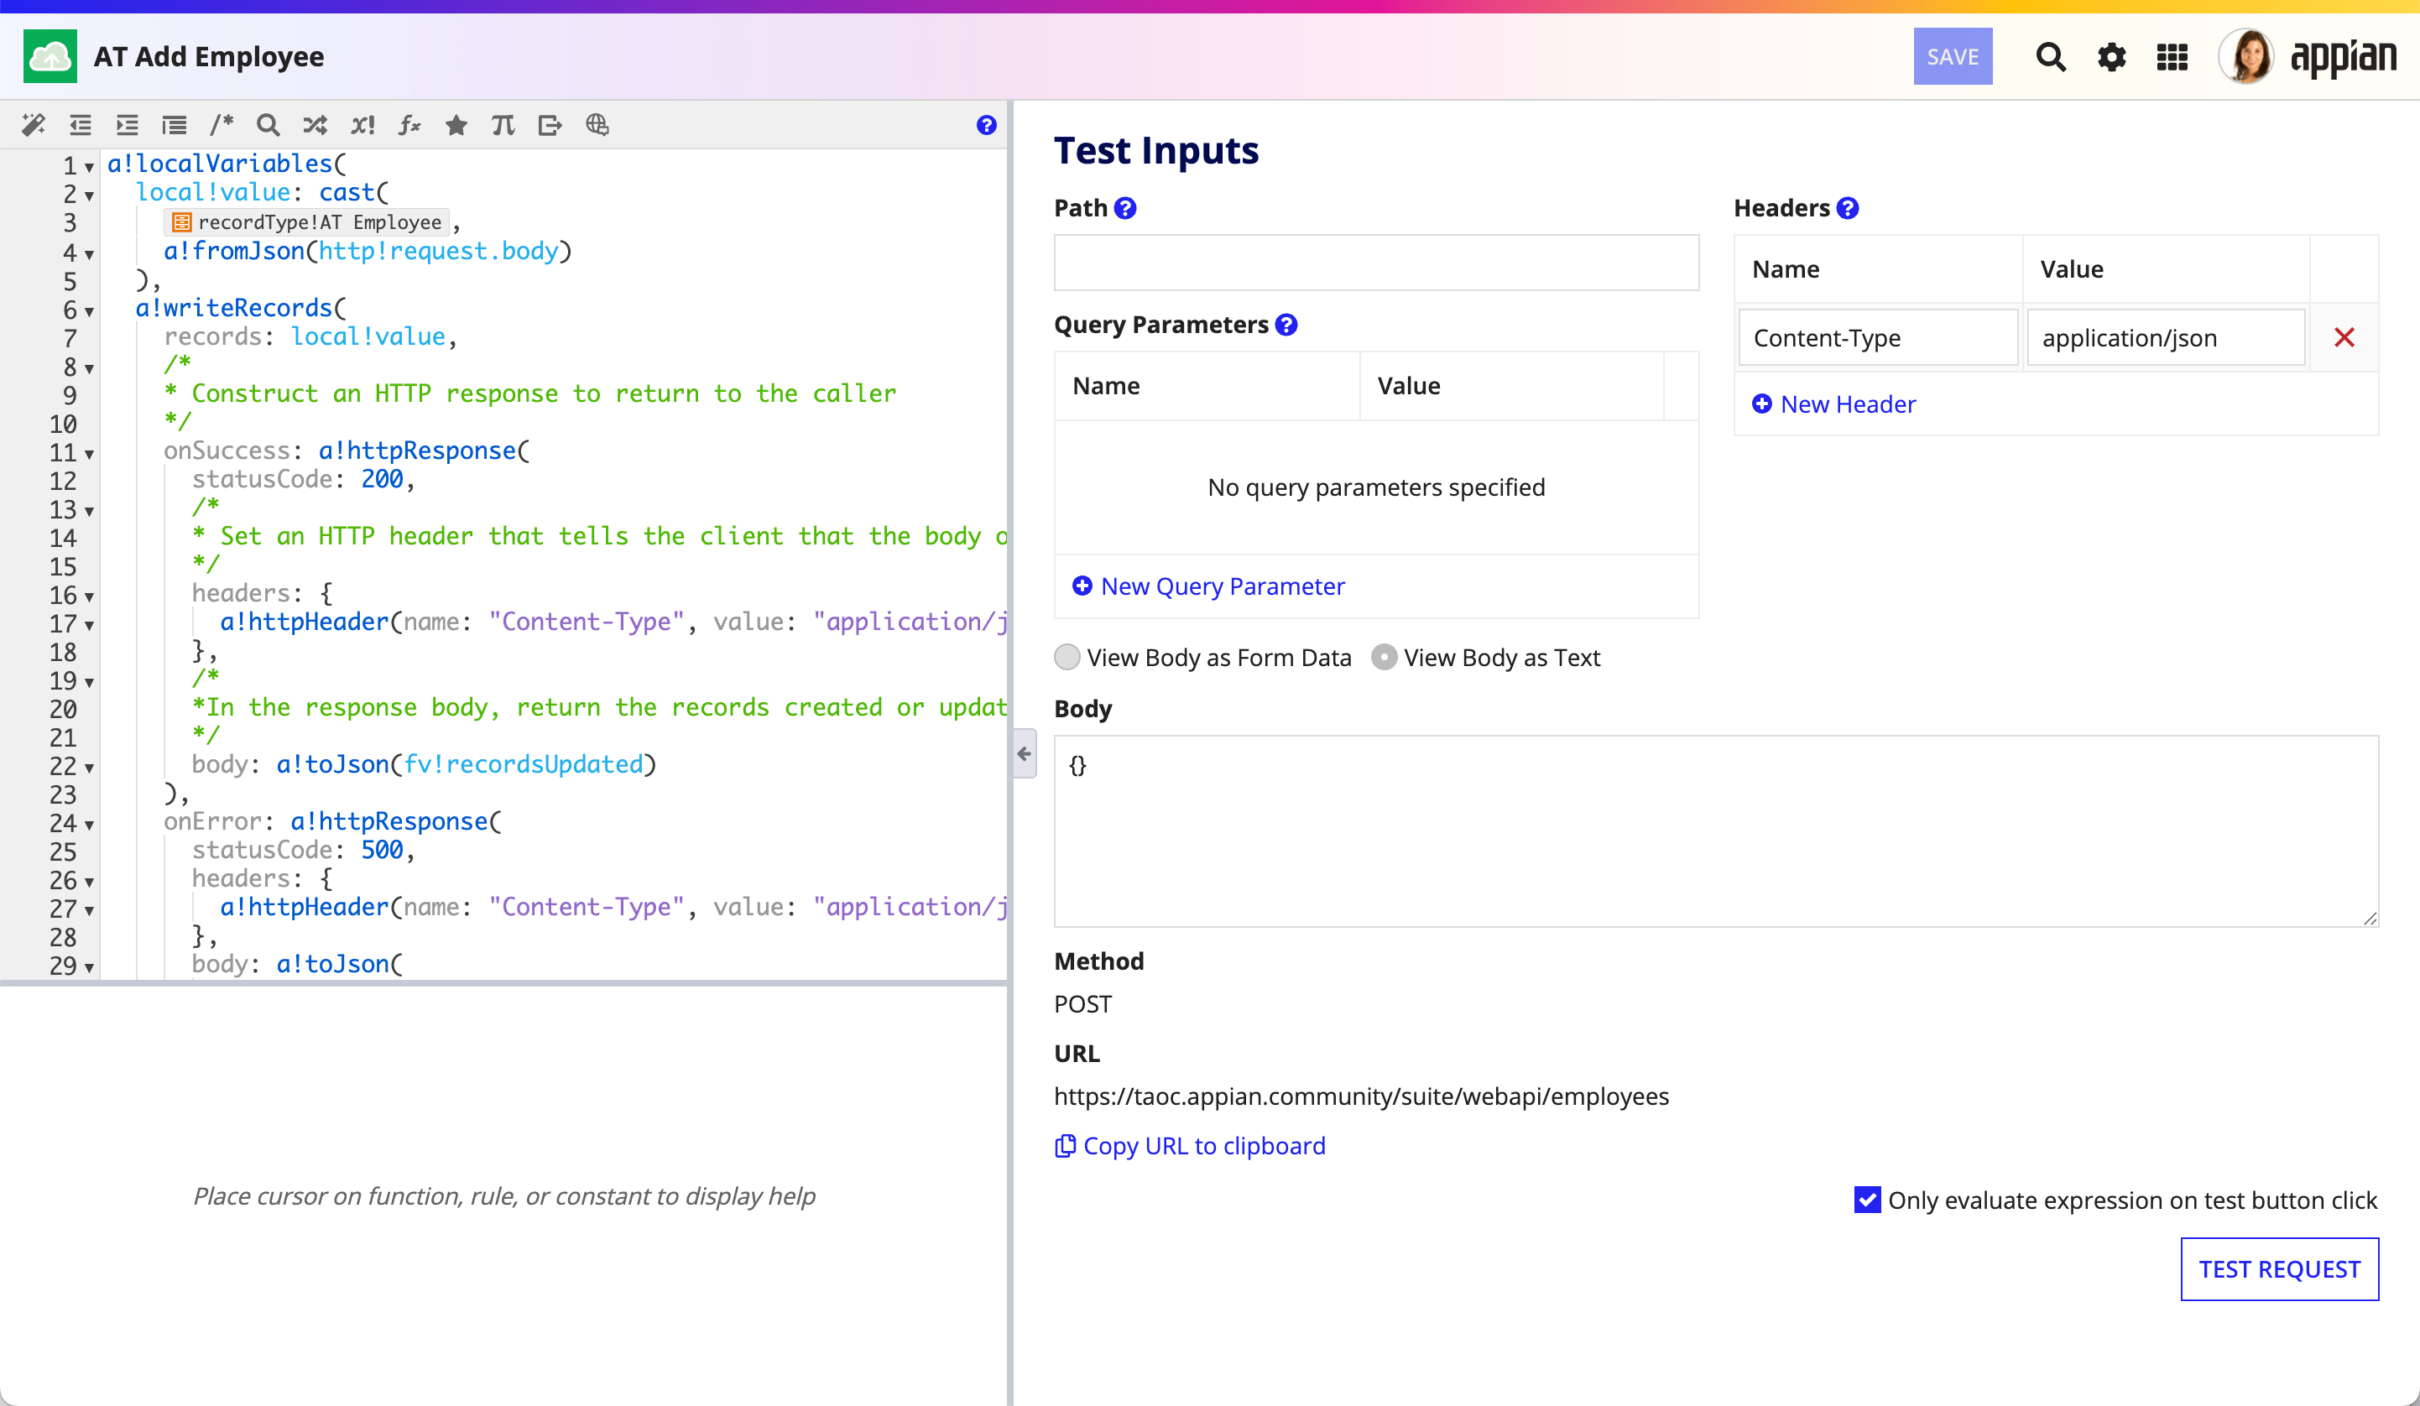Viewport: 2420px width, 1406px height.
Task: Click the export arrow icon in toolbar
Action: (550, 125)
